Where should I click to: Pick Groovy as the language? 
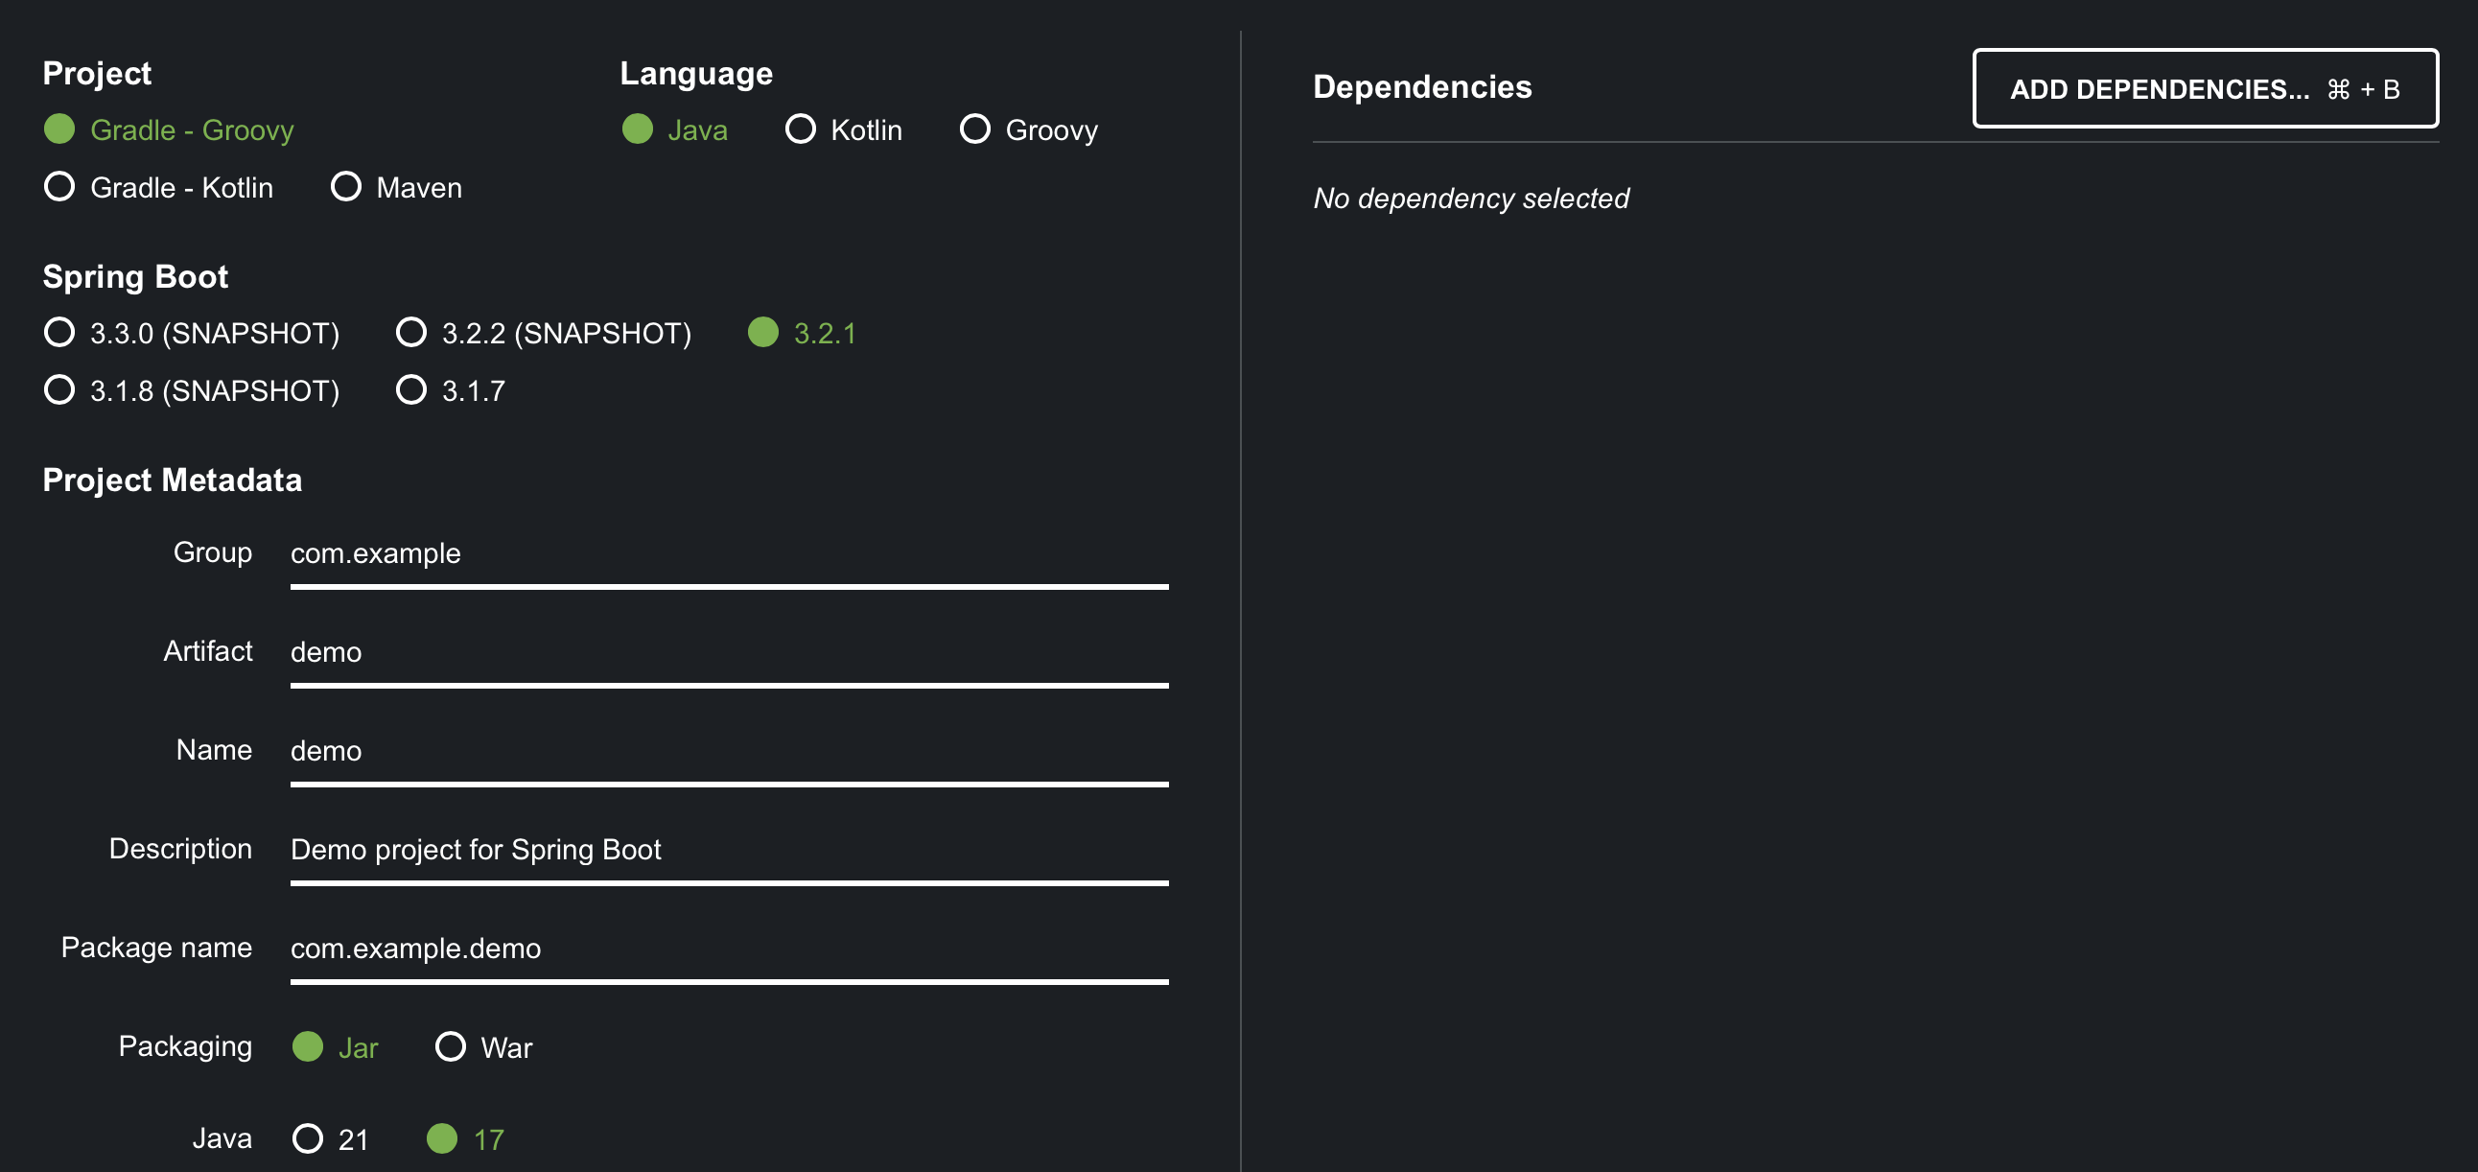[x=1028, y=129]
